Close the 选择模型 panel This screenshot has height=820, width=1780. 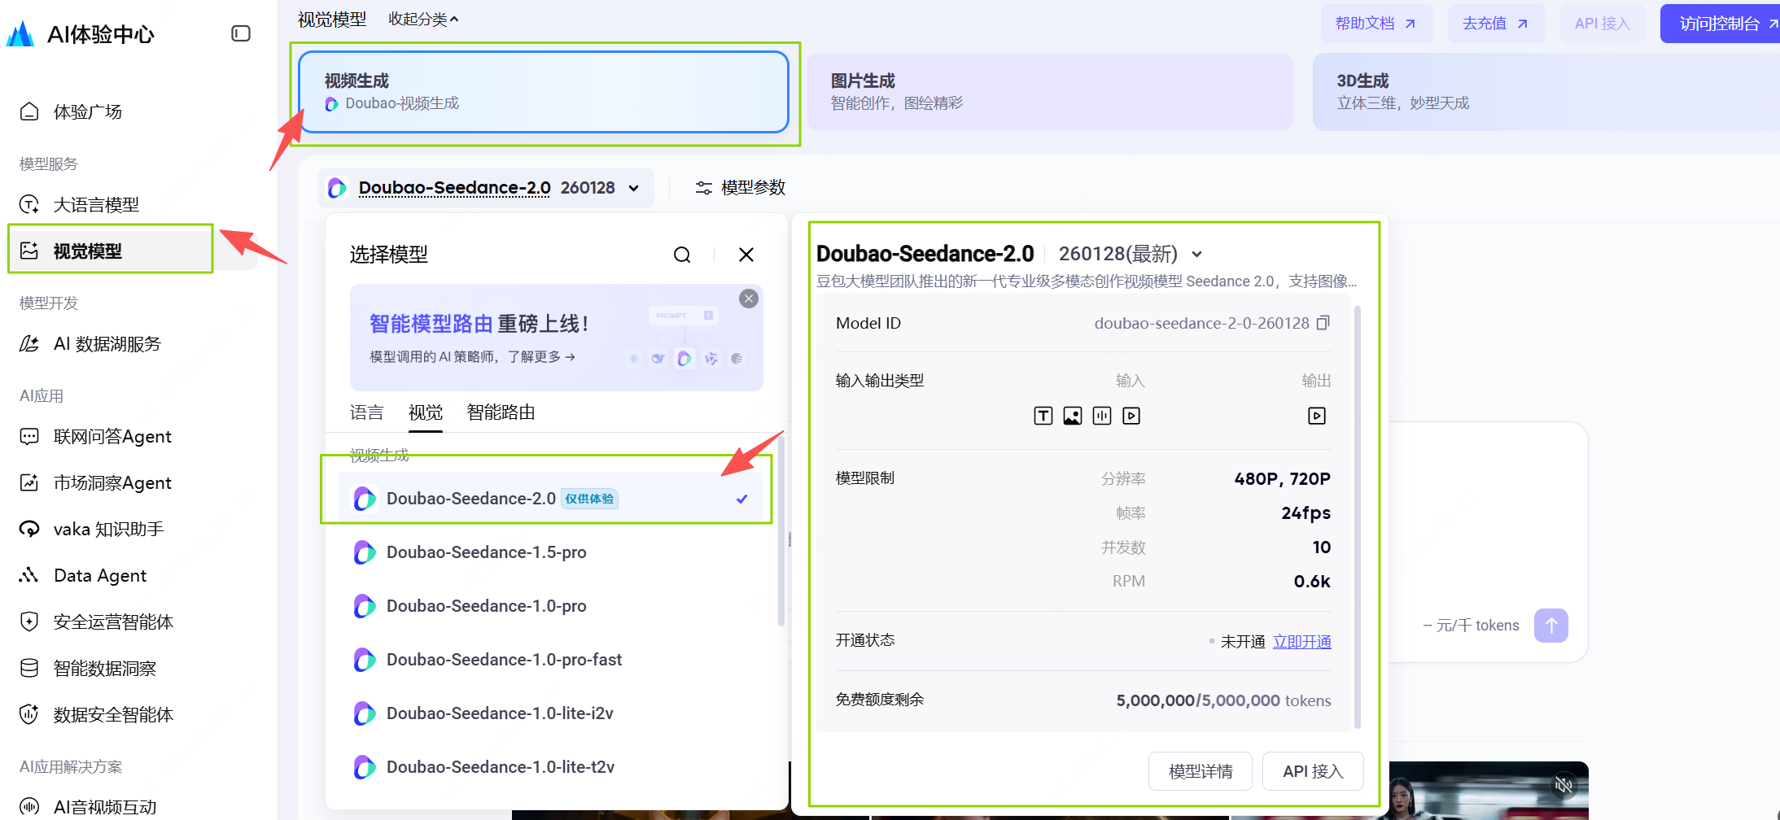click(746, 255)
